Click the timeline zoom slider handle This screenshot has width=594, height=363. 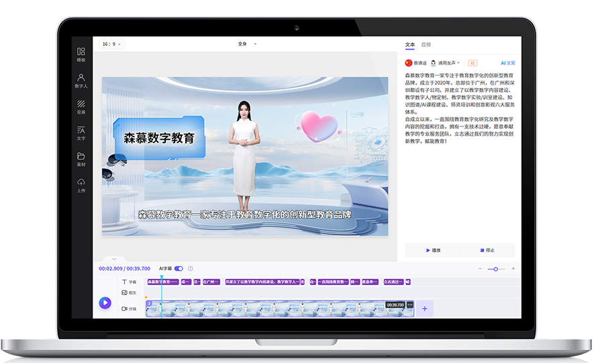tap(496, 269)
